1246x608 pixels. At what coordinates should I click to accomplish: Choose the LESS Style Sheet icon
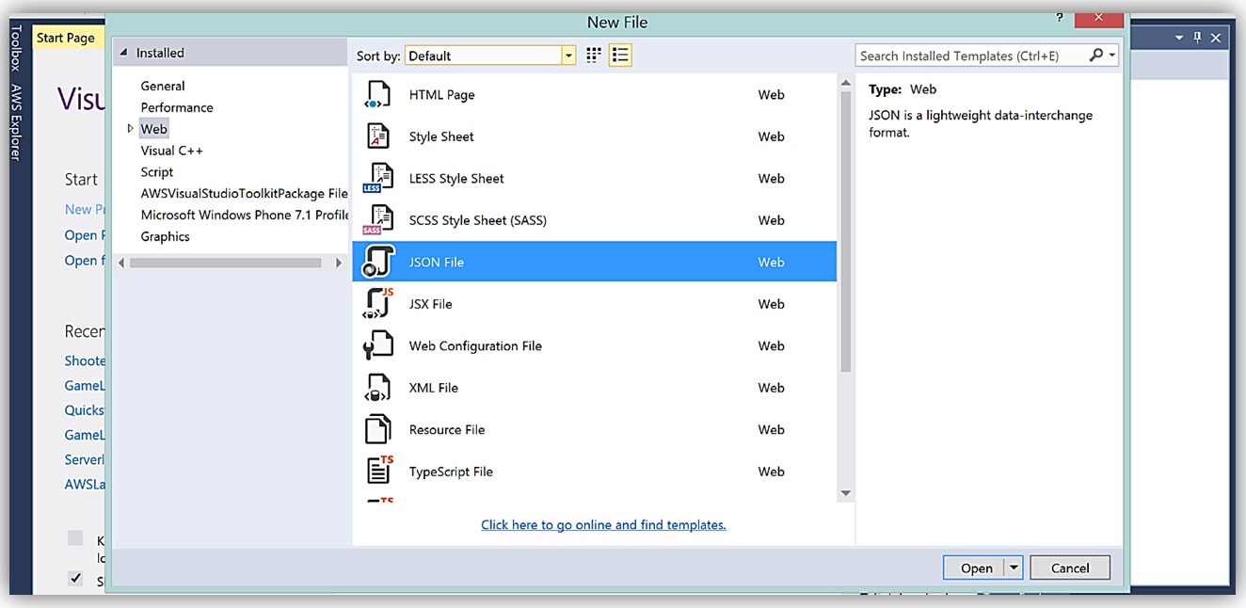(377, 179)
